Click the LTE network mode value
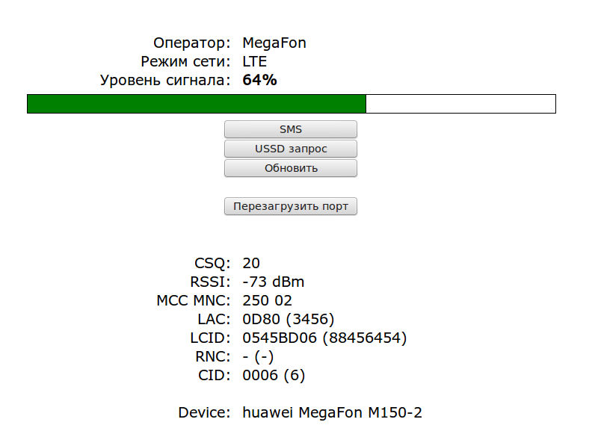Image resolution: width=601 pixels, height=431 pixels. click(x=254, y=61)
